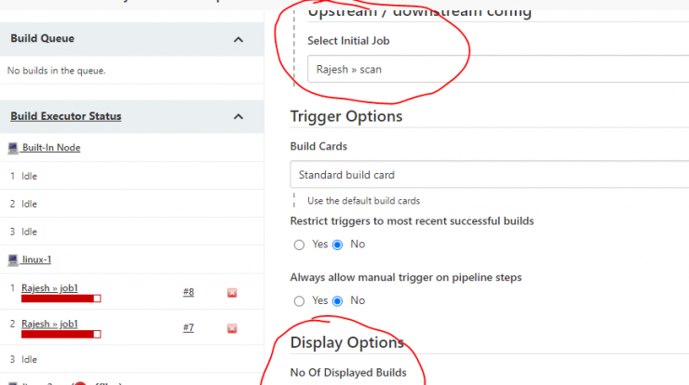Viewport: 689px width, 385px height.
Task: Cancel Rajesh job1 build #8
Action: pos(232,293)
